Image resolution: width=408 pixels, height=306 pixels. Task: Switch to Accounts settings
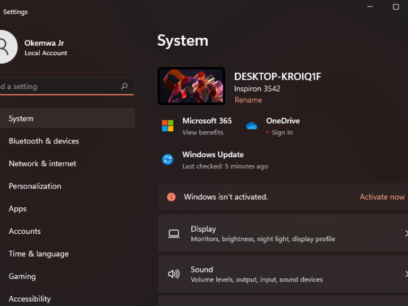point(24,232)
